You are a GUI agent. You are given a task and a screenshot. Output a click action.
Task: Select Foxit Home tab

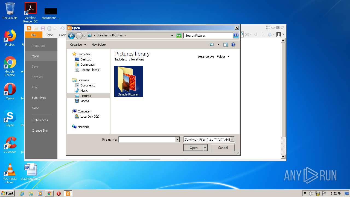(49, 35)
